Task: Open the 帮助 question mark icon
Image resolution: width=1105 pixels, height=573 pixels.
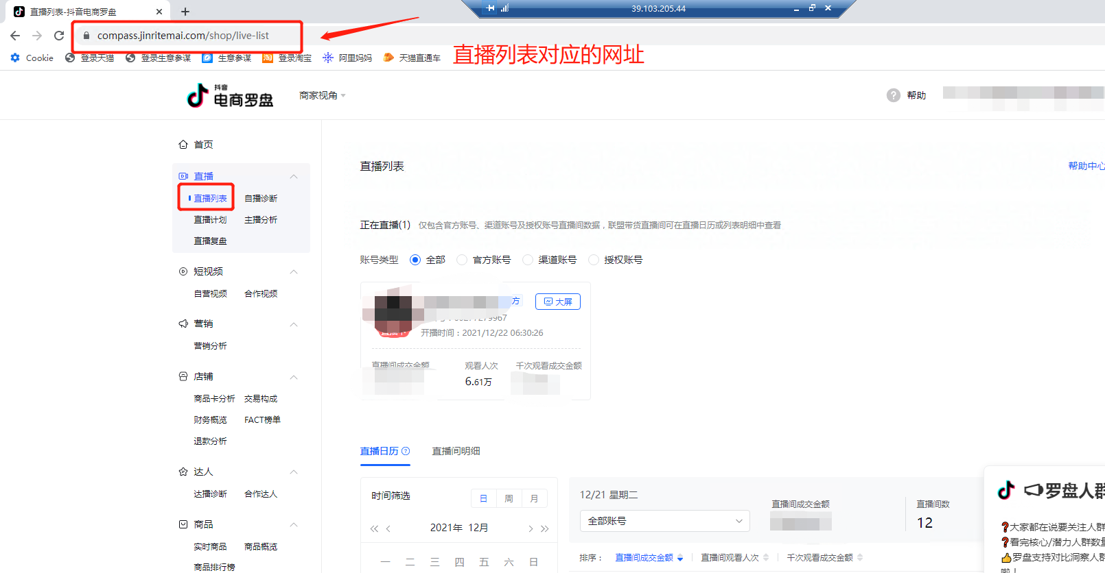Action: click(893, 95)
